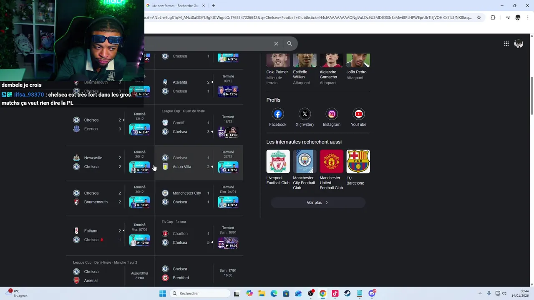
Task: Open Chrome media controls icon
Action: coord(508,17)
